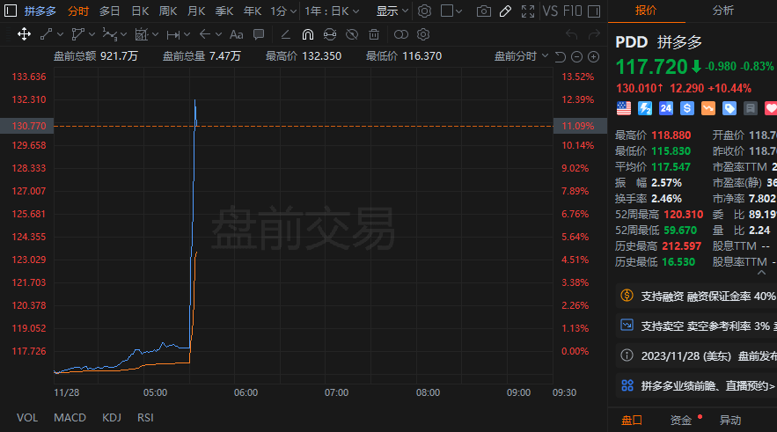Toggle the VOL indicator

27,417
